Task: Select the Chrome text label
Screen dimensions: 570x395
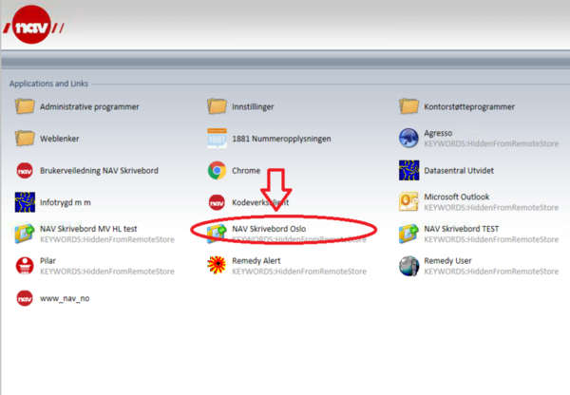Action: (x=246, y=171)
